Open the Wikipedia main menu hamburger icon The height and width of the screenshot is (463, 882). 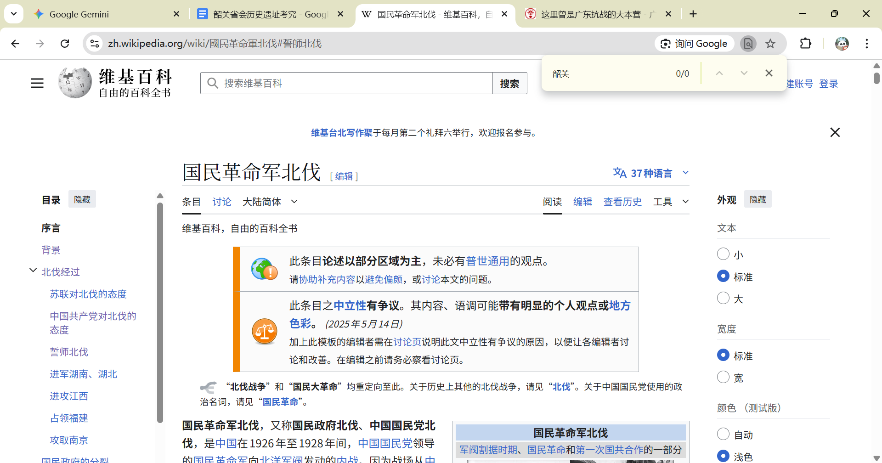point(37,83)
